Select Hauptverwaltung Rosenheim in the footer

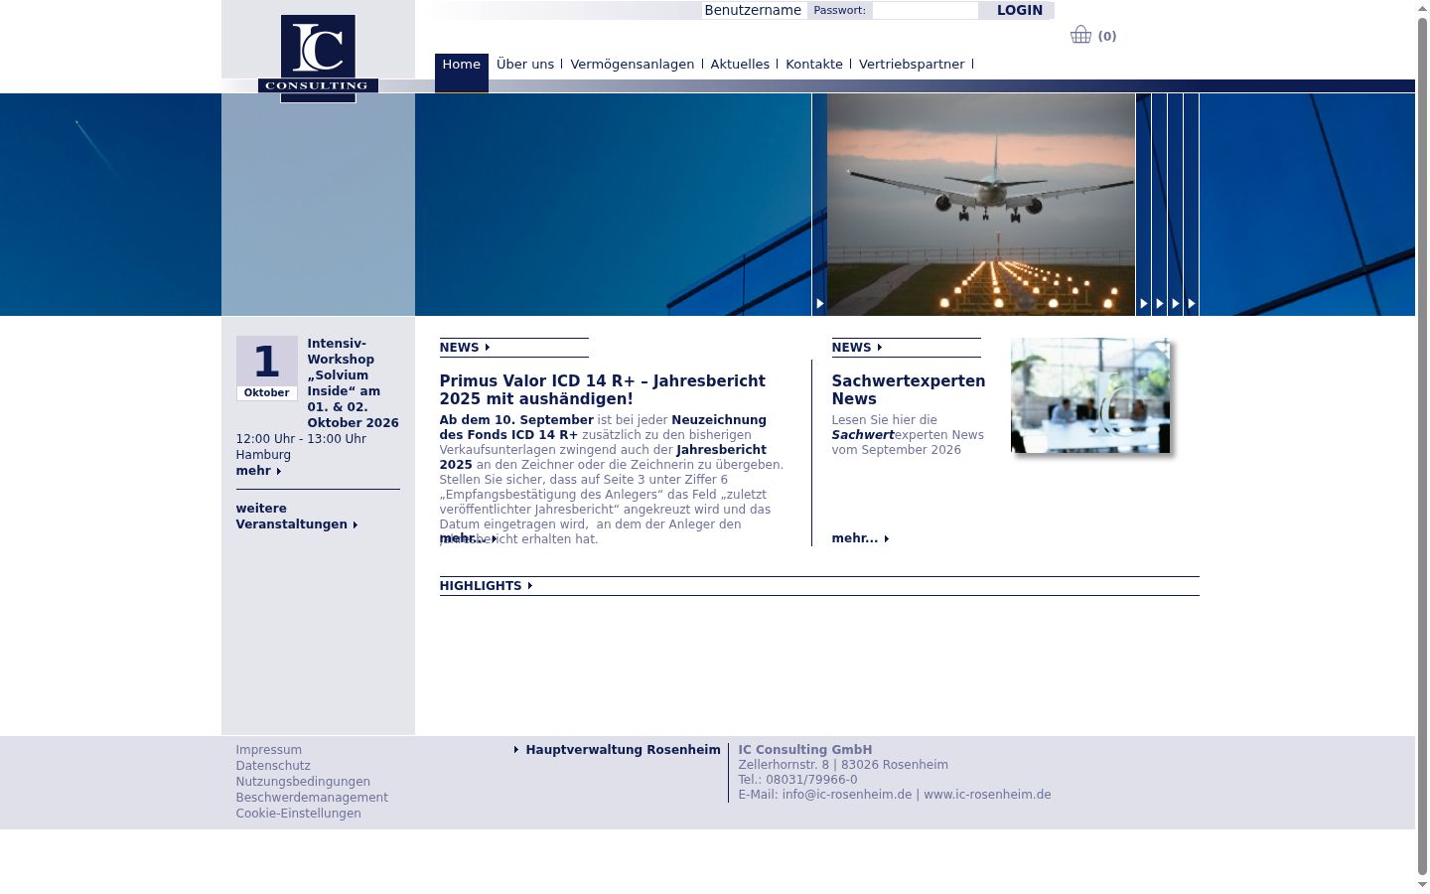623,750
